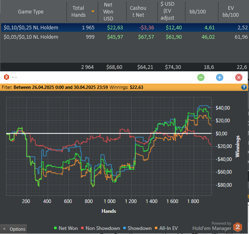Viewport: 249px width, 234px height.
Task: Click the Showdown legend label
Action: [140, 228]
